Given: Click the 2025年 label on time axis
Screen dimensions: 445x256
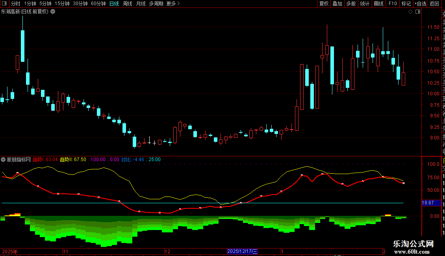Looking at the screenshot, I should coord(10,251).
